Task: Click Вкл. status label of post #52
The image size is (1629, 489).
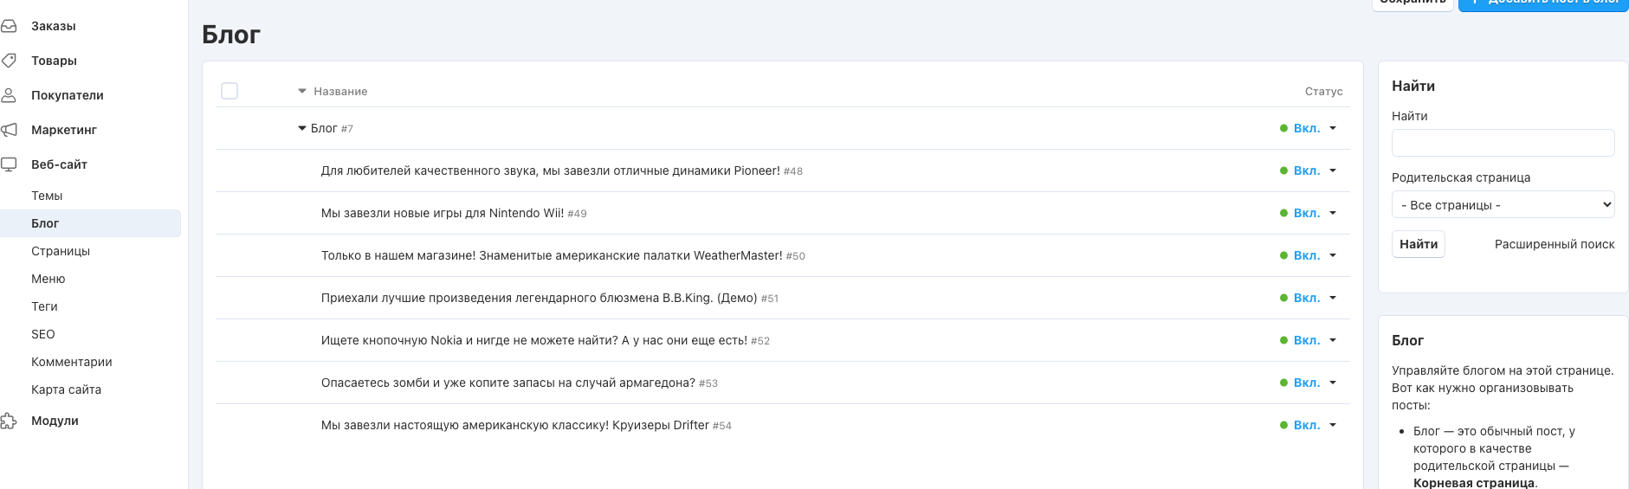Action: (x=1307, y=340)
